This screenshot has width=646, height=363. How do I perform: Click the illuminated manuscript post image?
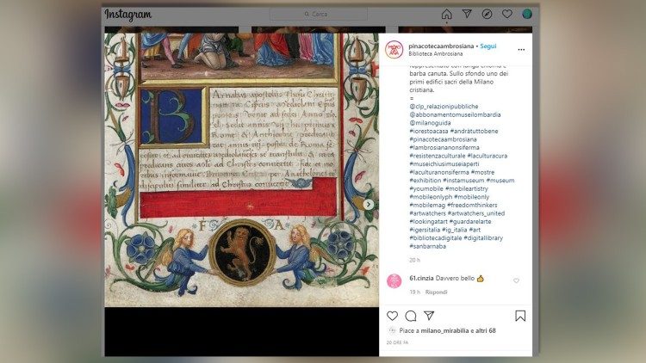[241, 169]
